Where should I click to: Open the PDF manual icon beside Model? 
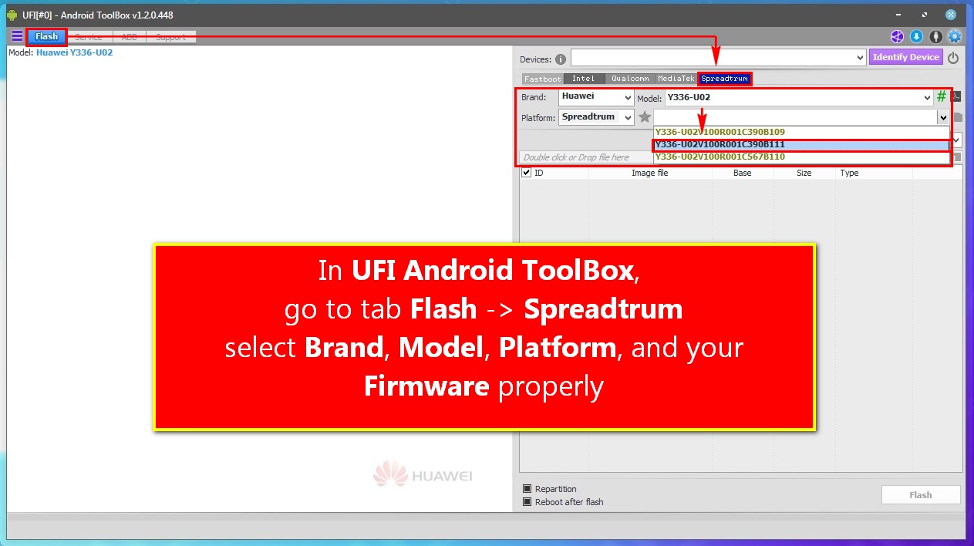[x=956, y=96]
